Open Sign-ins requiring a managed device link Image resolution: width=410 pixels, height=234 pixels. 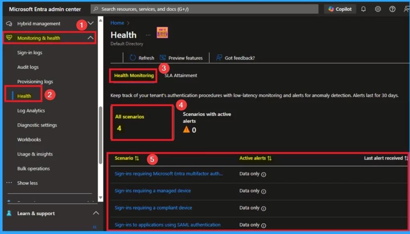153,191
